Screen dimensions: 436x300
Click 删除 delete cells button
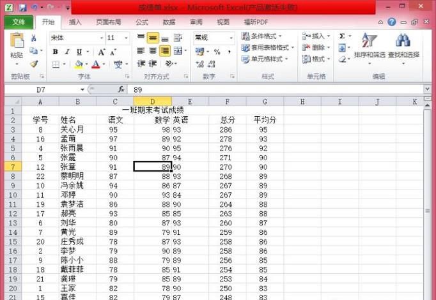(316, 48)
